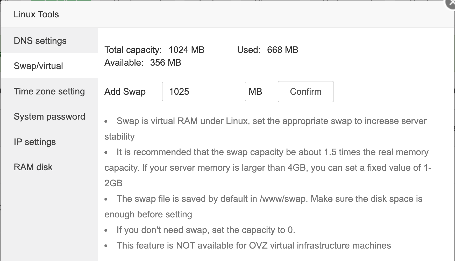Click the note about swap being virtual RAM
The image size is (455, 261).
click(x=271, y=121)
